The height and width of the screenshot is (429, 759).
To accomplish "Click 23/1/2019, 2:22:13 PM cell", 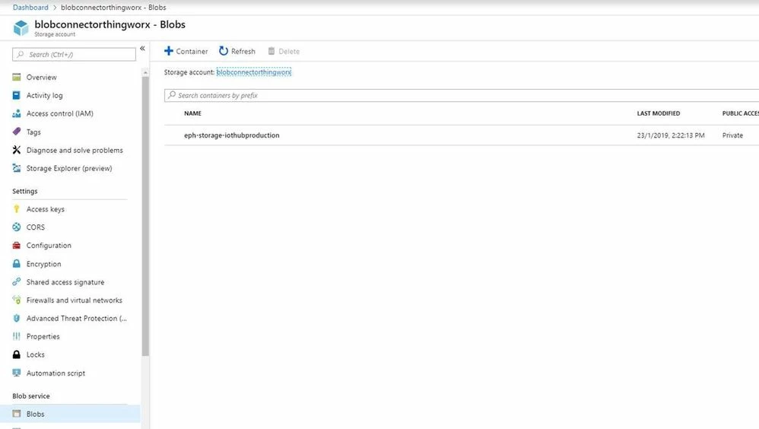I will click(671, 135).
